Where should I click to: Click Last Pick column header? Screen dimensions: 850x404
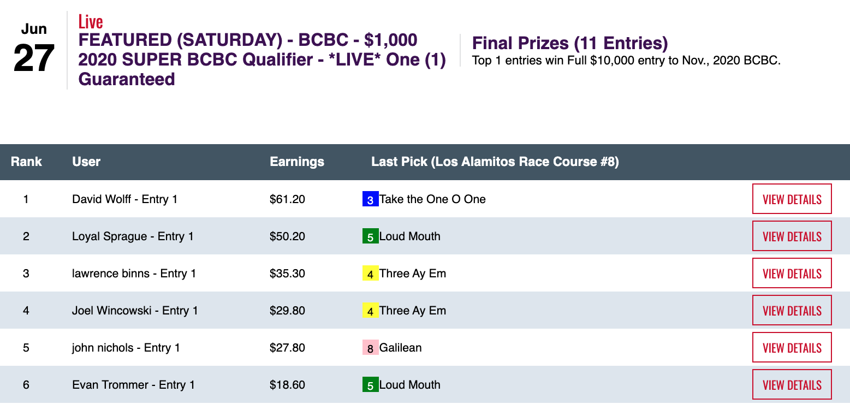coord(495,162)
